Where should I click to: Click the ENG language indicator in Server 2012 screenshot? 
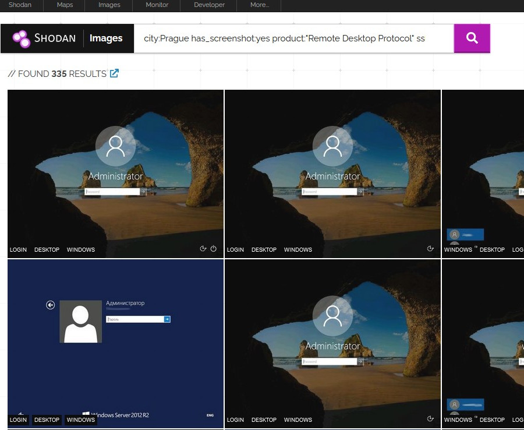tap(210, 415)
